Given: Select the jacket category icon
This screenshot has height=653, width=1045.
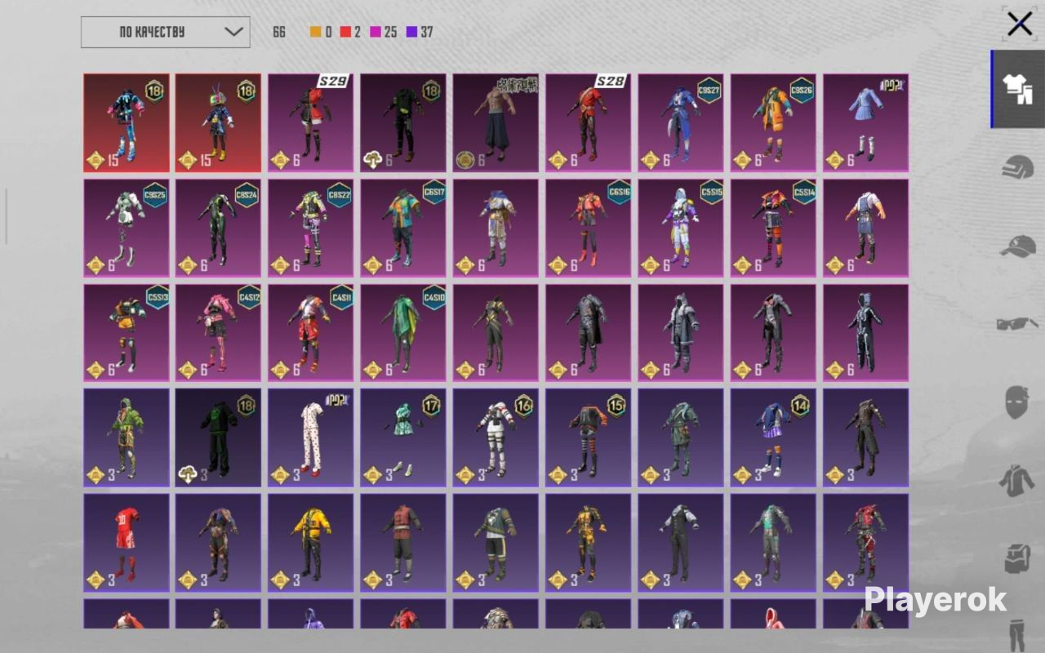Looking at the screenshot, I should [1018, 480].
